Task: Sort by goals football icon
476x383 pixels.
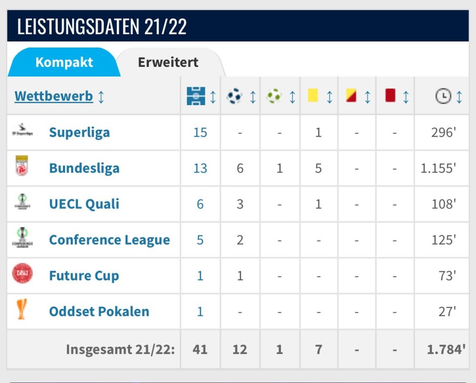Action: 234,96
